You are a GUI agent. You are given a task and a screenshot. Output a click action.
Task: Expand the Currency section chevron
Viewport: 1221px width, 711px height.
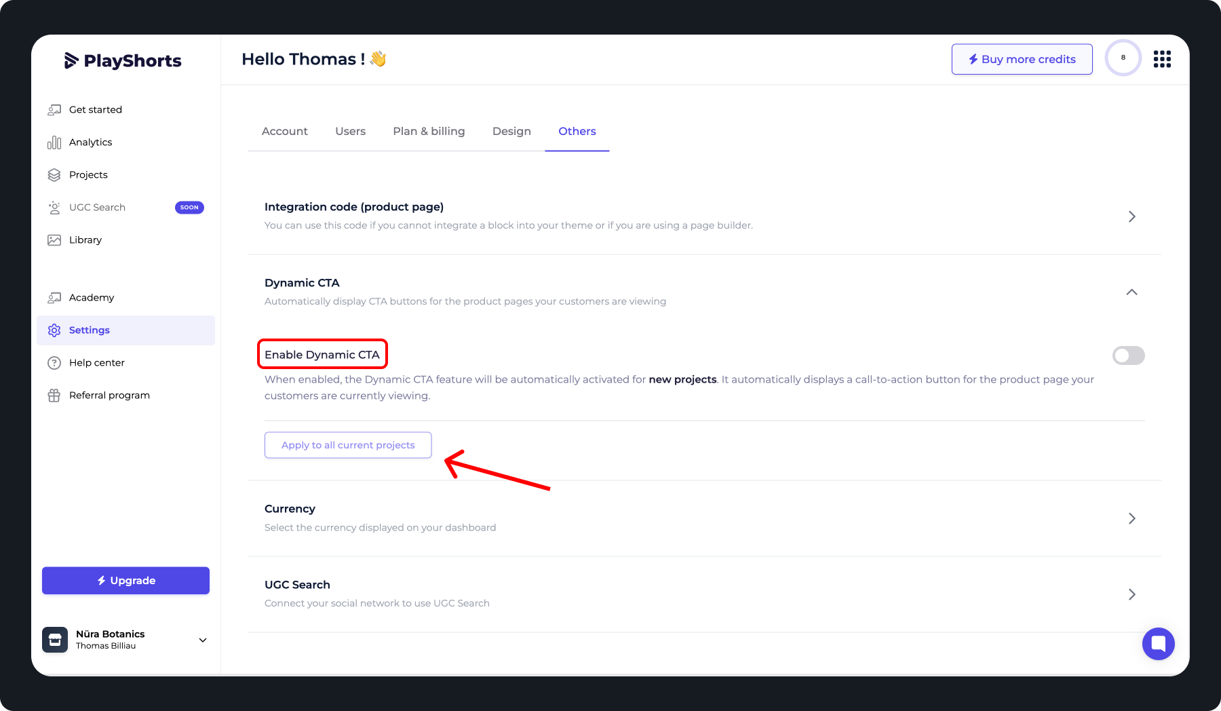tap(1132, 518)
